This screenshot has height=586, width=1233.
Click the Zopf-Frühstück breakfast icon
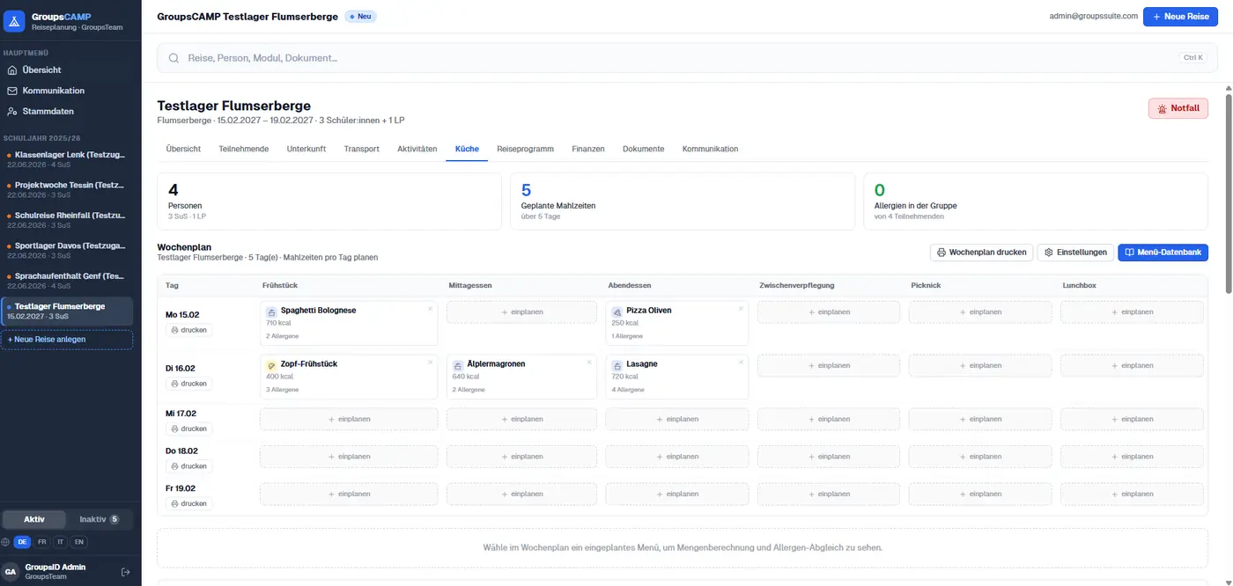[271, 365]
